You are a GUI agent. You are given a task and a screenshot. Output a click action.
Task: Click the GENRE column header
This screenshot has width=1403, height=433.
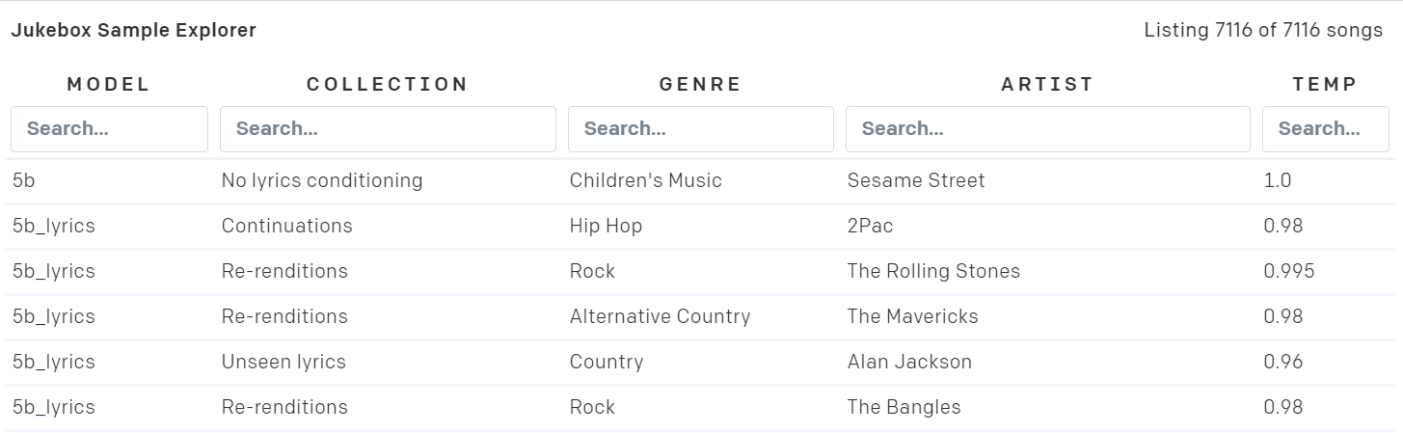coord(700,84)
